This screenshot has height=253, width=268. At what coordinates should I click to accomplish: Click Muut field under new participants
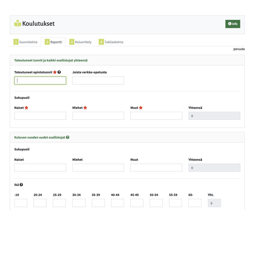tap(156, 168)
